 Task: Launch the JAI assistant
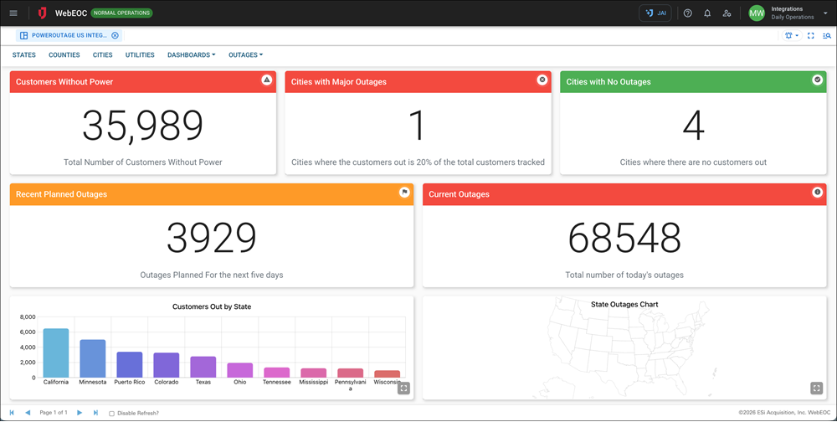click(655, 13)
